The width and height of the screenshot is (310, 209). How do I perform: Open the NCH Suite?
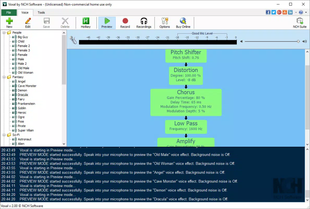300,23
